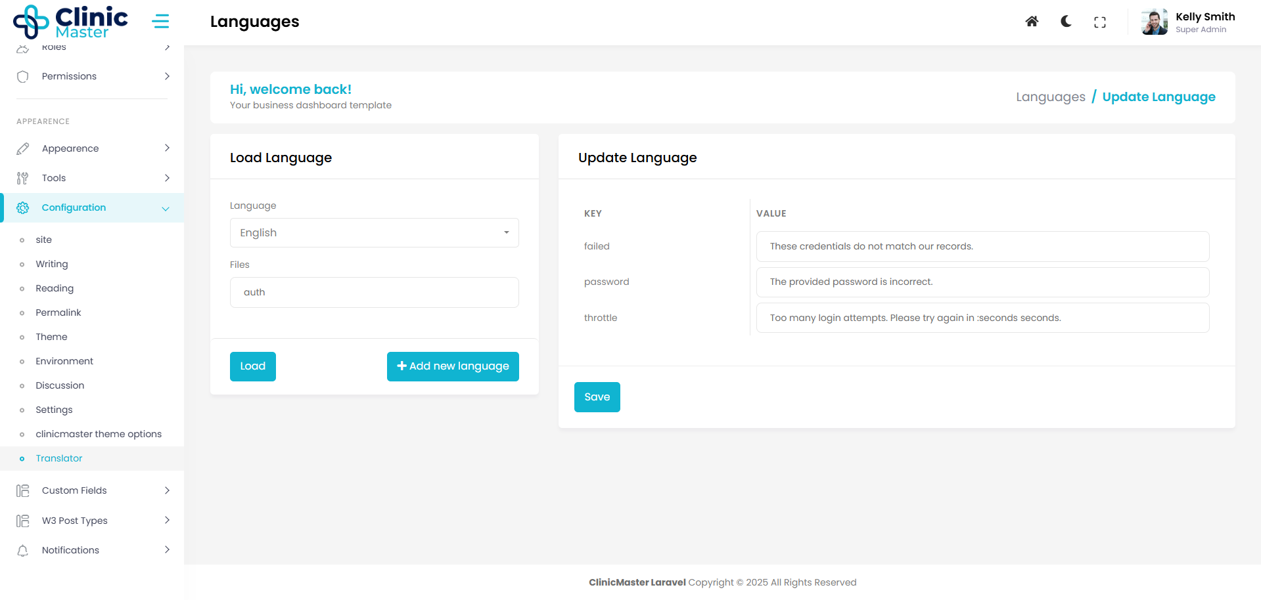Collapse the Configuration menu section
Viewport: 1261px width, 600px height.
pyautogui.click(x=165, y=208)
